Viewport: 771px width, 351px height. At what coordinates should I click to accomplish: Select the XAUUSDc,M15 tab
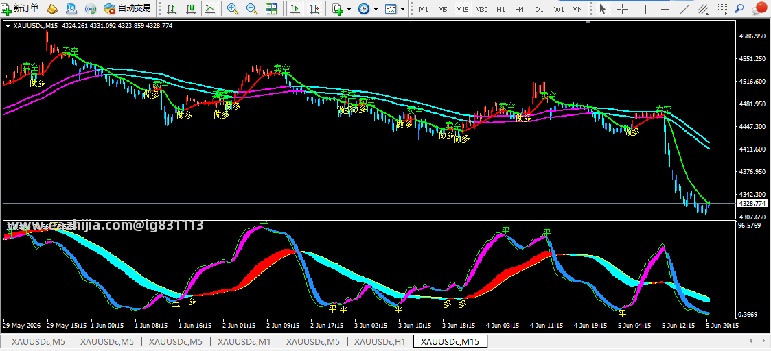[x=450, y=341]
